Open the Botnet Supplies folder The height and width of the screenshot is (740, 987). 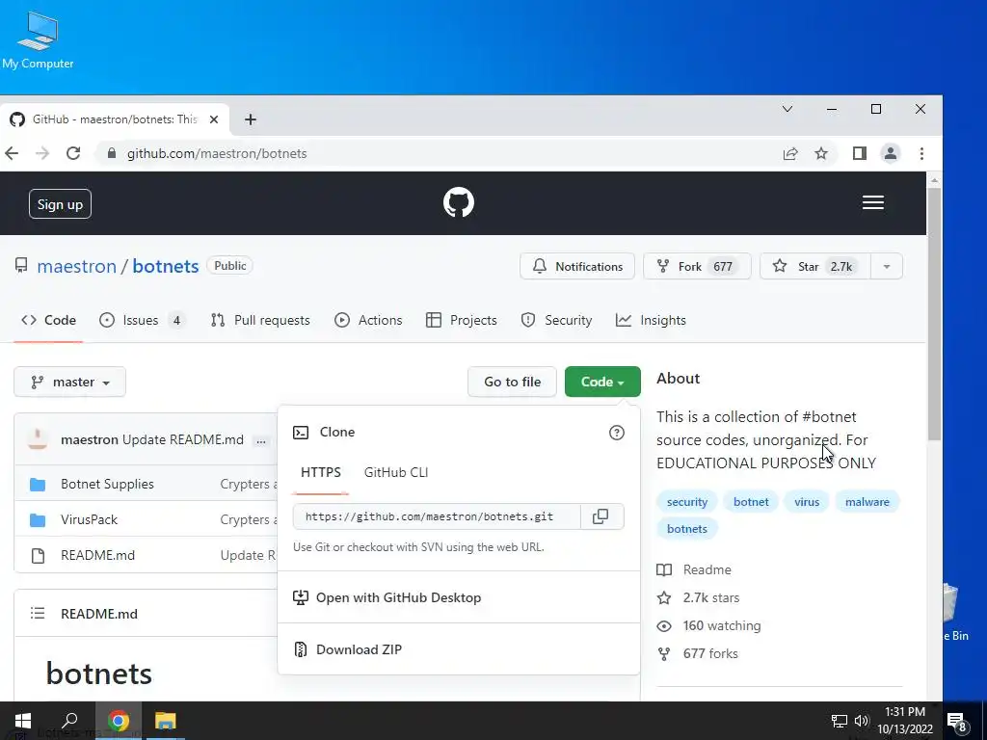click(x=107, y=484)
